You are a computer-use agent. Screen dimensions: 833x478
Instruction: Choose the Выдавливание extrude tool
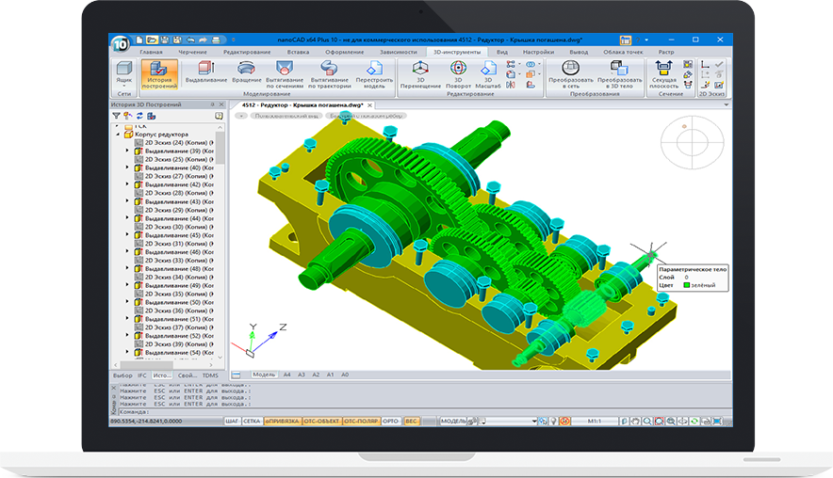coord(206,72)
